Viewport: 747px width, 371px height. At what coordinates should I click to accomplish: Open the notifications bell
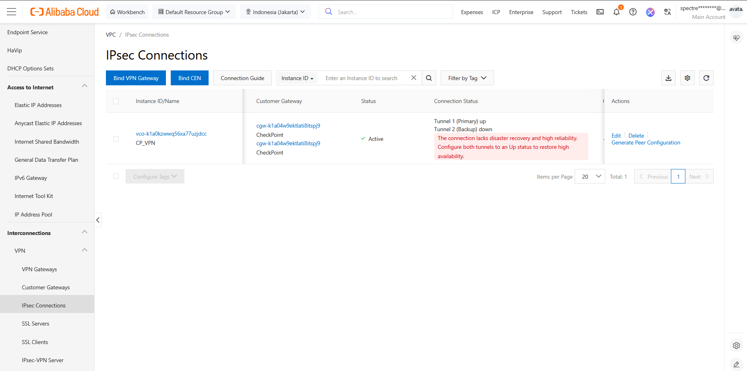[x=616, y=12]
